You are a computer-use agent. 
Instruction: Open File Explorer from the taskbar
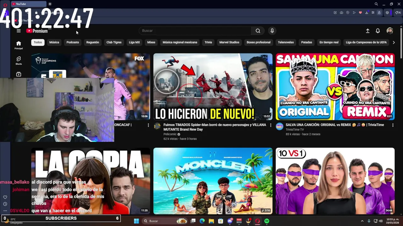pyautogui.click(x=211, y=221)
